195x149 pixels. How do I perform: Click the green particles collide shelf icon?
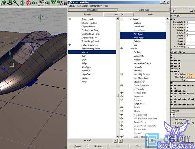click(x=54, y=3)
